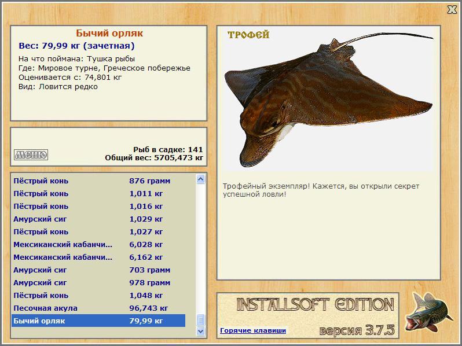This screenshot has height=346, width=462.
Task: Choose Пёстрый конь 1,048 кг row
Action: pyautogui.click(x=98, y=295)
